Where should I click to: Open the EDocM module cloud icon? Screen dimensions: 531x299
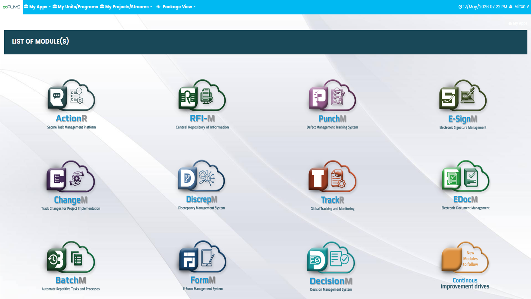point(466,176)
